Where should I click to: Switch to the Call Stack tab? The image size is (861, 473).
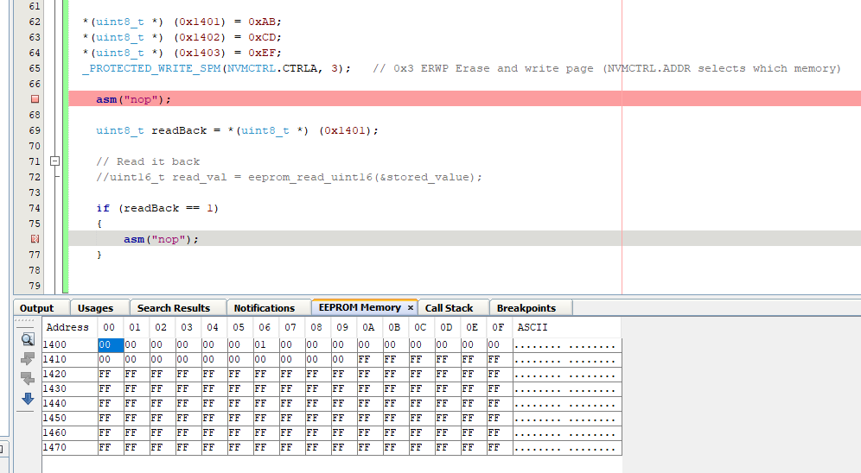449,308
